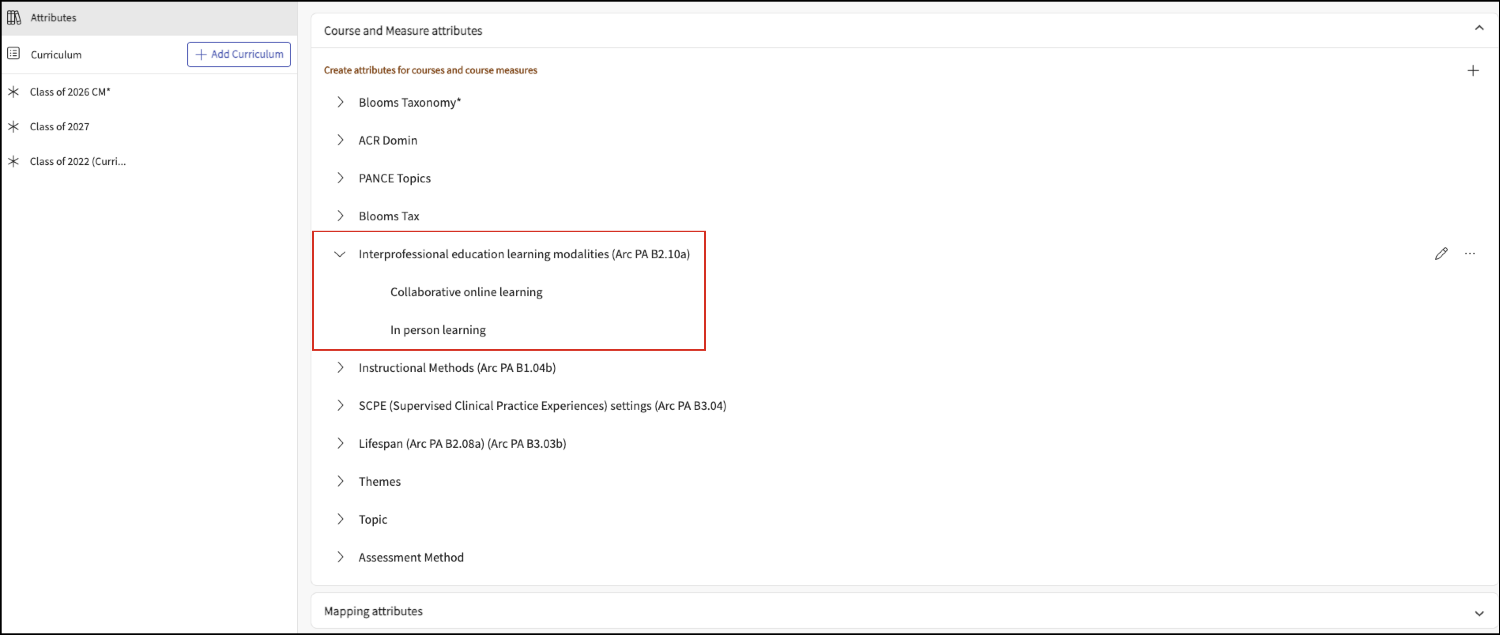Image resolution: width=1500 pixels, height=635 pixels.
Task: Click the Curriculum list icon
Action: 14,54
